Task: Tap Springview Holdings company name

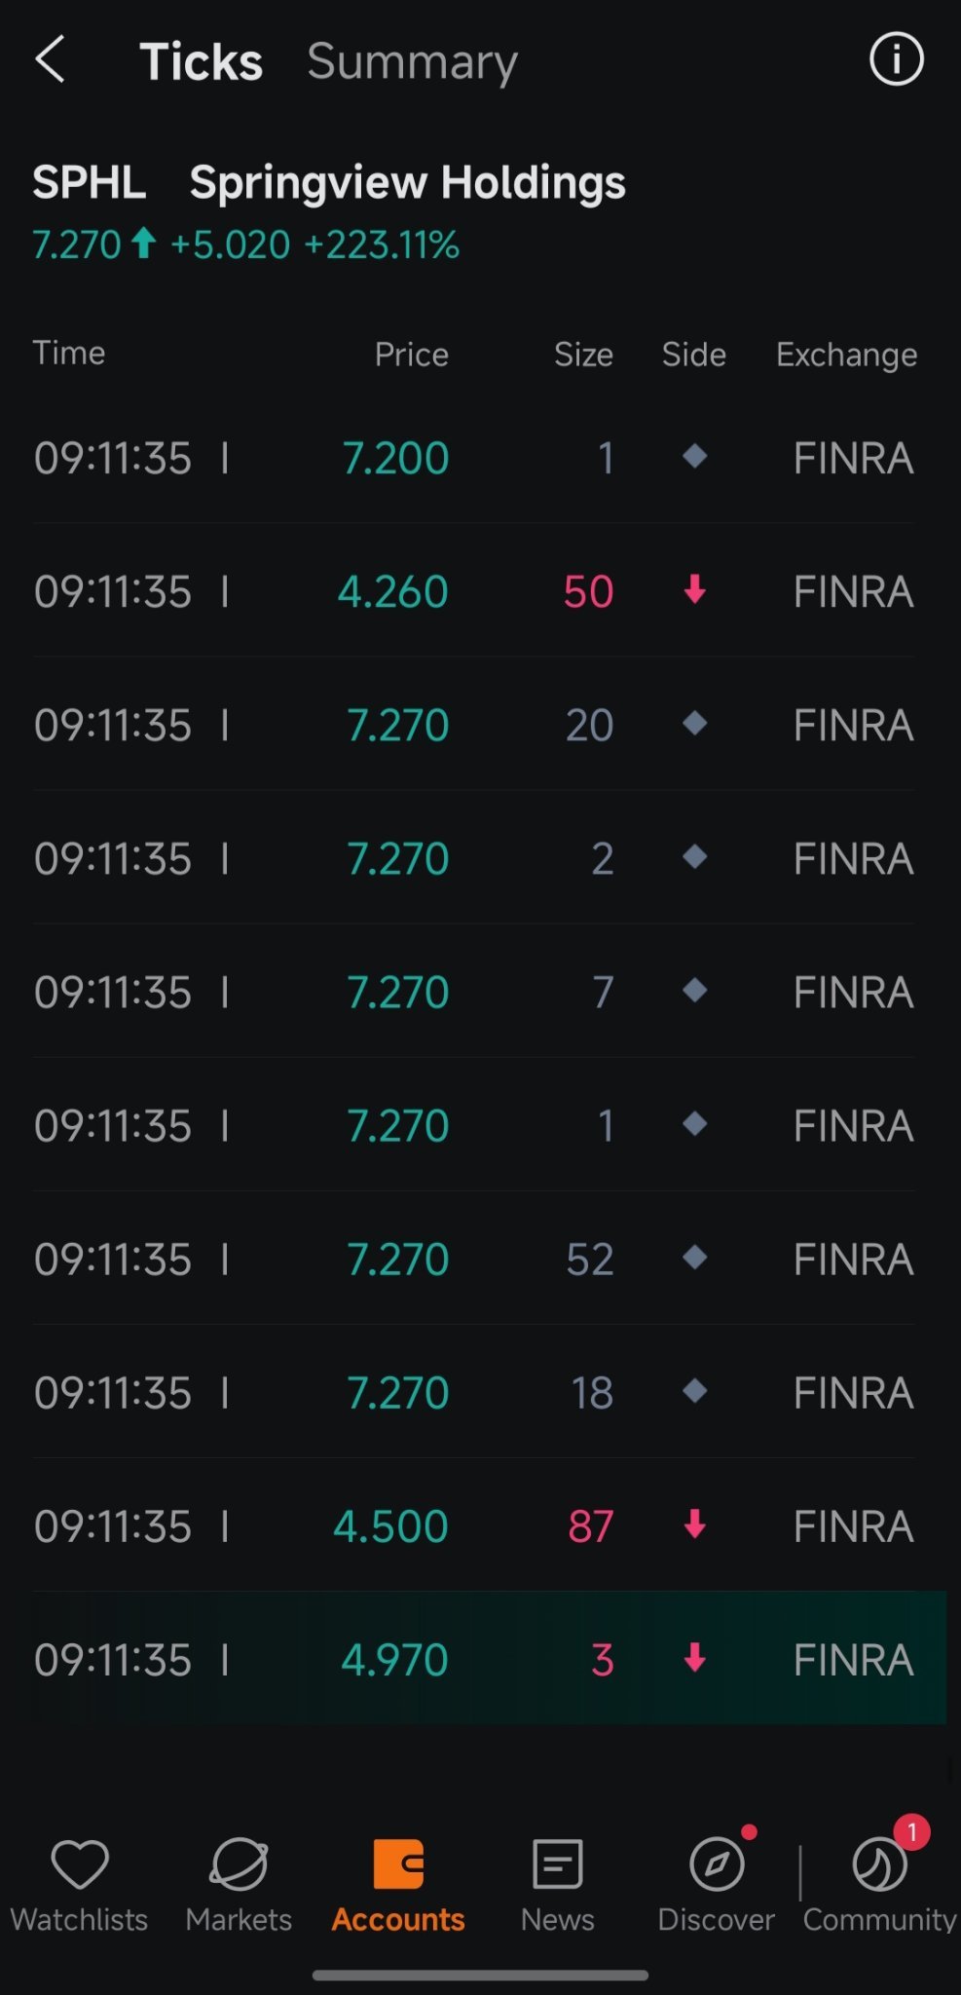Action: [407, 183]
